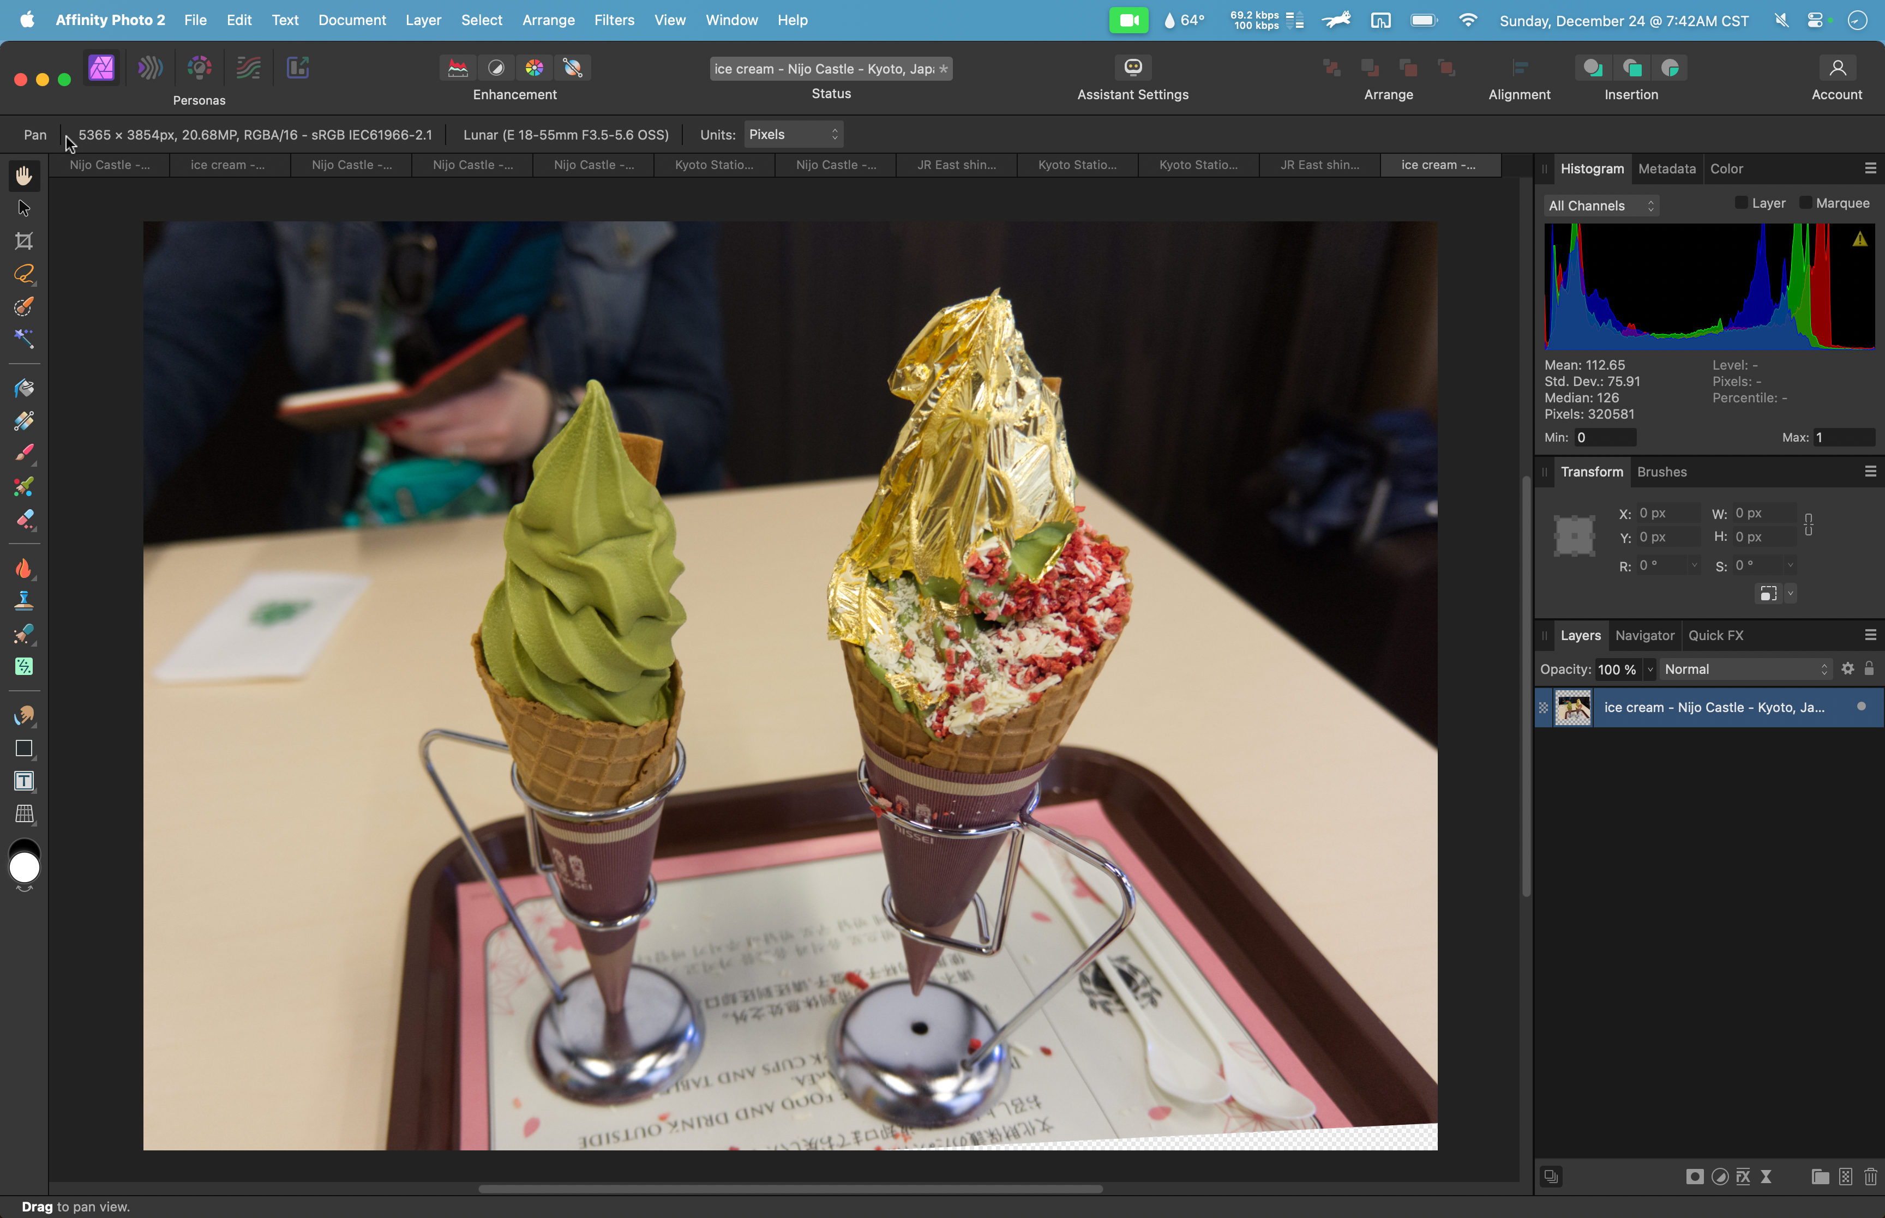Open the Transform panel options menu
Image resolution: width=1885 pixels, height=1218 pixels.
coord(1871,472)
